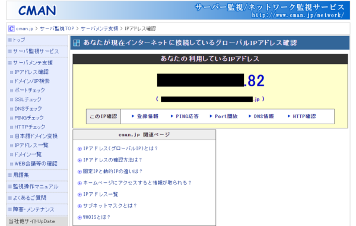Open WEB会議等の確認 in sidebar

click(x=36, y=163)
